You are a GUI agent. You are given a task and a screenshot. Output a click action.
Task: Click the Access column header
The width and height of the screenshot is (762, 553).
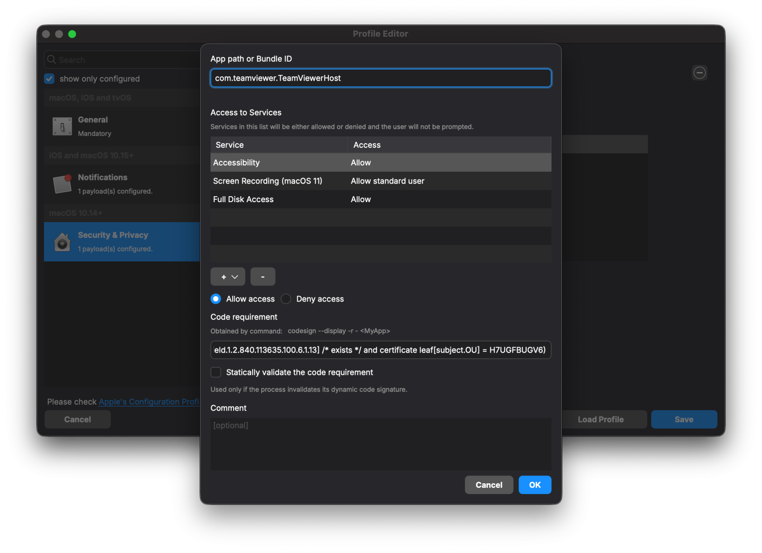point(449,145)
